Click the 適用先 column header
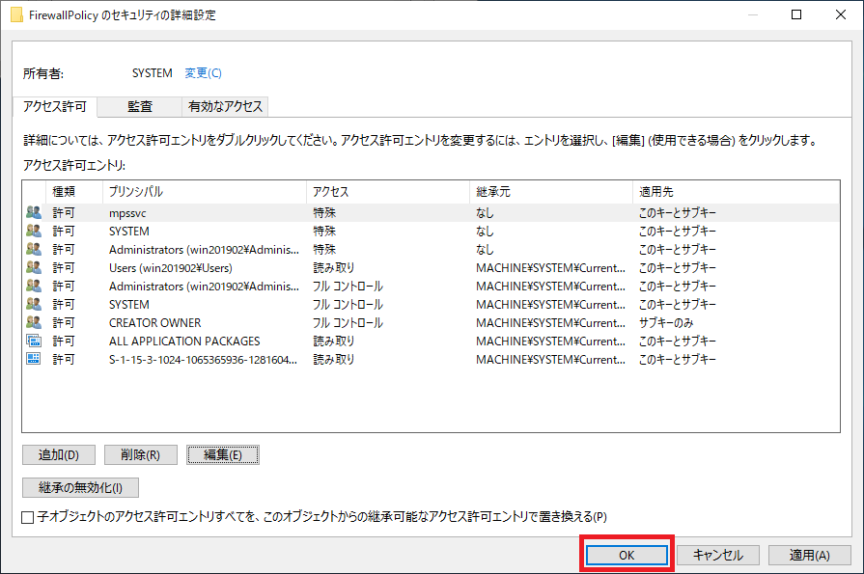The width and height of the screenshot is (864, 574). tap(737, 192)
